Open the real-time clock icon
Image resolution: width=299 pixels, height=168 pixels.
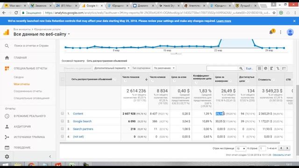pyautogui.click(x=7, y=116)
